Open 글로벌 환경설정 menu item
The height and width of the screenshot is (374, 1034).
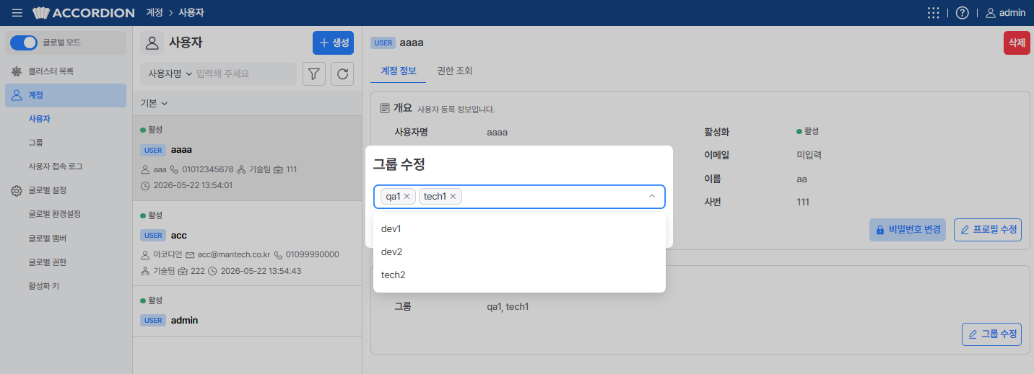[x=66, y=214]
